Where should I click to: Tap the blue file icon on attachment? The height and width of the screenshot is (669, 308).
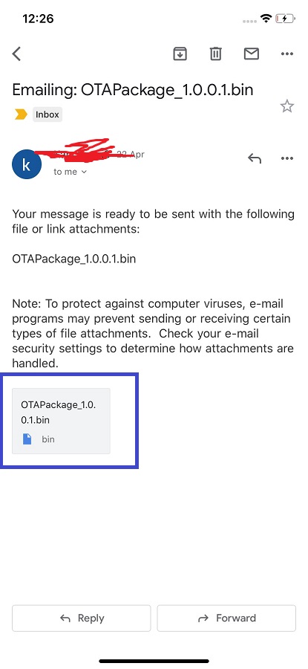coord(27,439)
